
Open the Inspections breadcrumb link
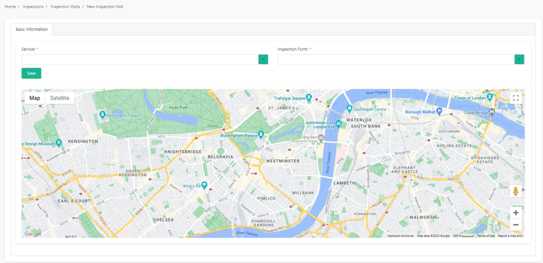[33, 7]
